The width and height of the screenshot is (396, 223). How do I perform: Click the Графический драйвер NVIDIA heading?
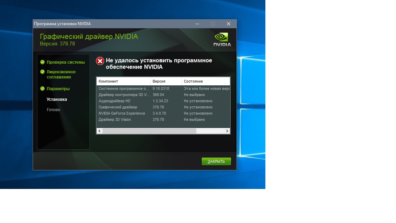89,36
